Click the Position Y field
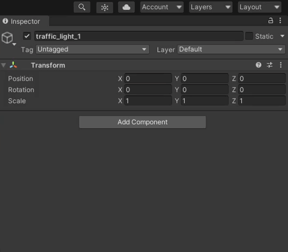The image size is (288, 252). tap(204, 78)
